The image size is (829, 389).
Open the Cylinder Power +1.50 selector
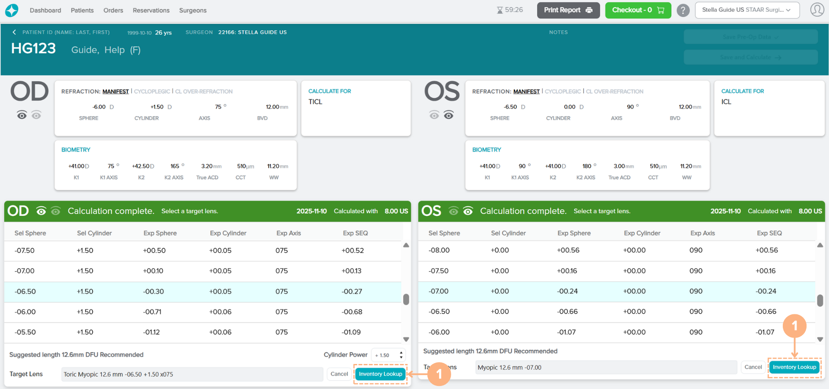[x=388, y=355]
